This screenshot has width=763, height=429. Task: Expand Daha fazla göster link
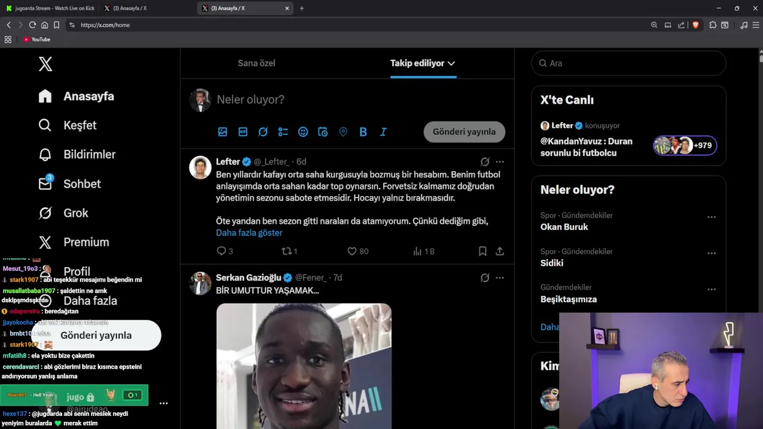pyautogui.click(x=249, y=233)
